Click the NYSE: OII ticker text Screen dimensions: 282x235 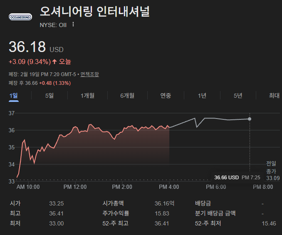tap(53, 25)
